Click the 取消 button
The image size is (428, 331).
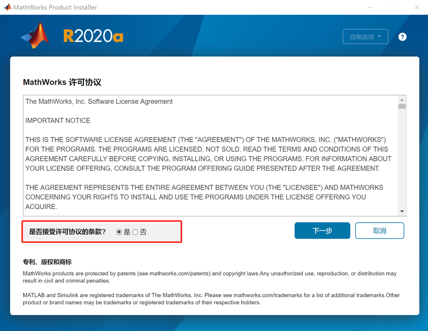coord(379,231)
